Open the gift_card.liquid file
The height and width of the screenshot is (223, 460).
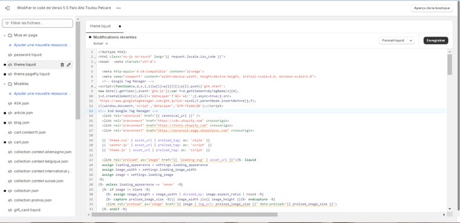(27, 210)
